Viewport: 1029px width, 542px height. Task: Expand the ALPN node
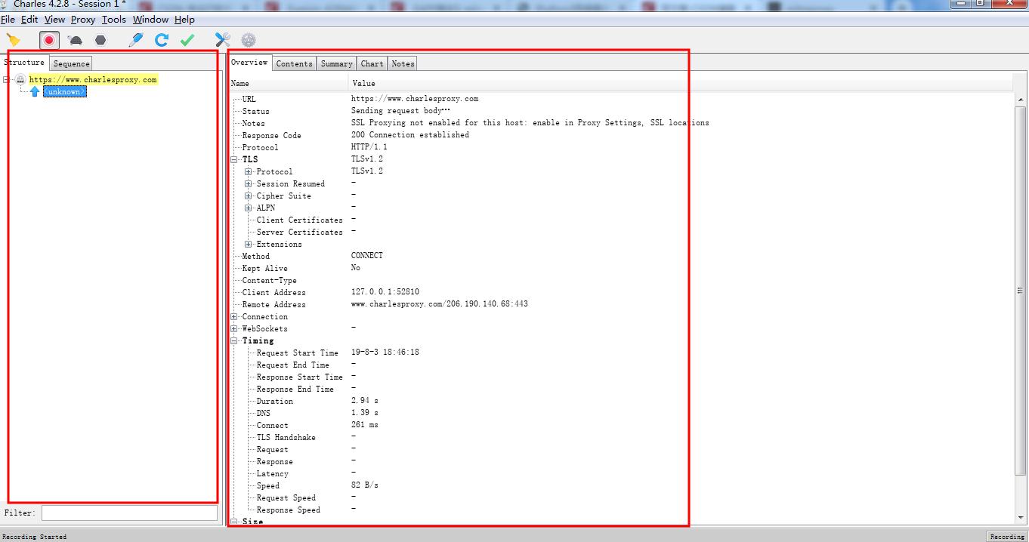point(249,208)
